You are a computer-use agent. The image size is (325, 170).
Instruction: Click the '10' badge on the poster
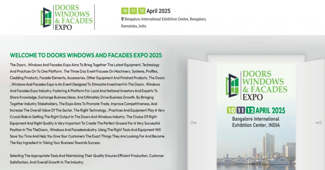click(231, 110)
